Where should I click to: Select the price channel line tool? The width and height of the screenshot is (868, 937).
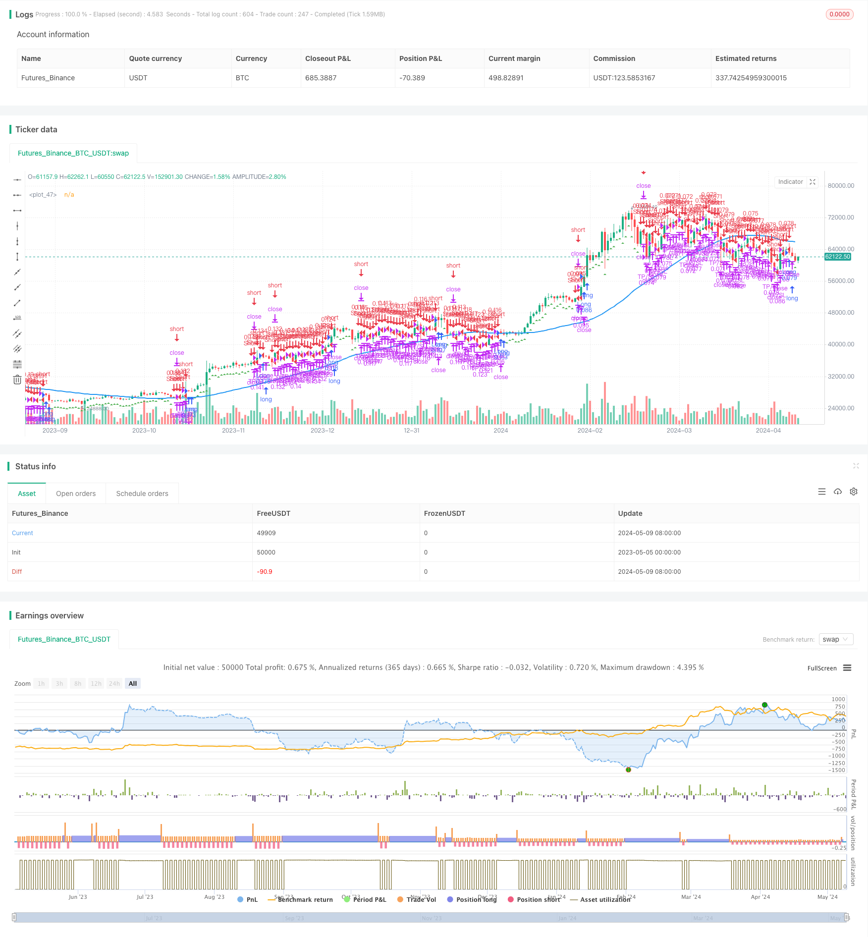pyautogui.click(x=17, y=333)
